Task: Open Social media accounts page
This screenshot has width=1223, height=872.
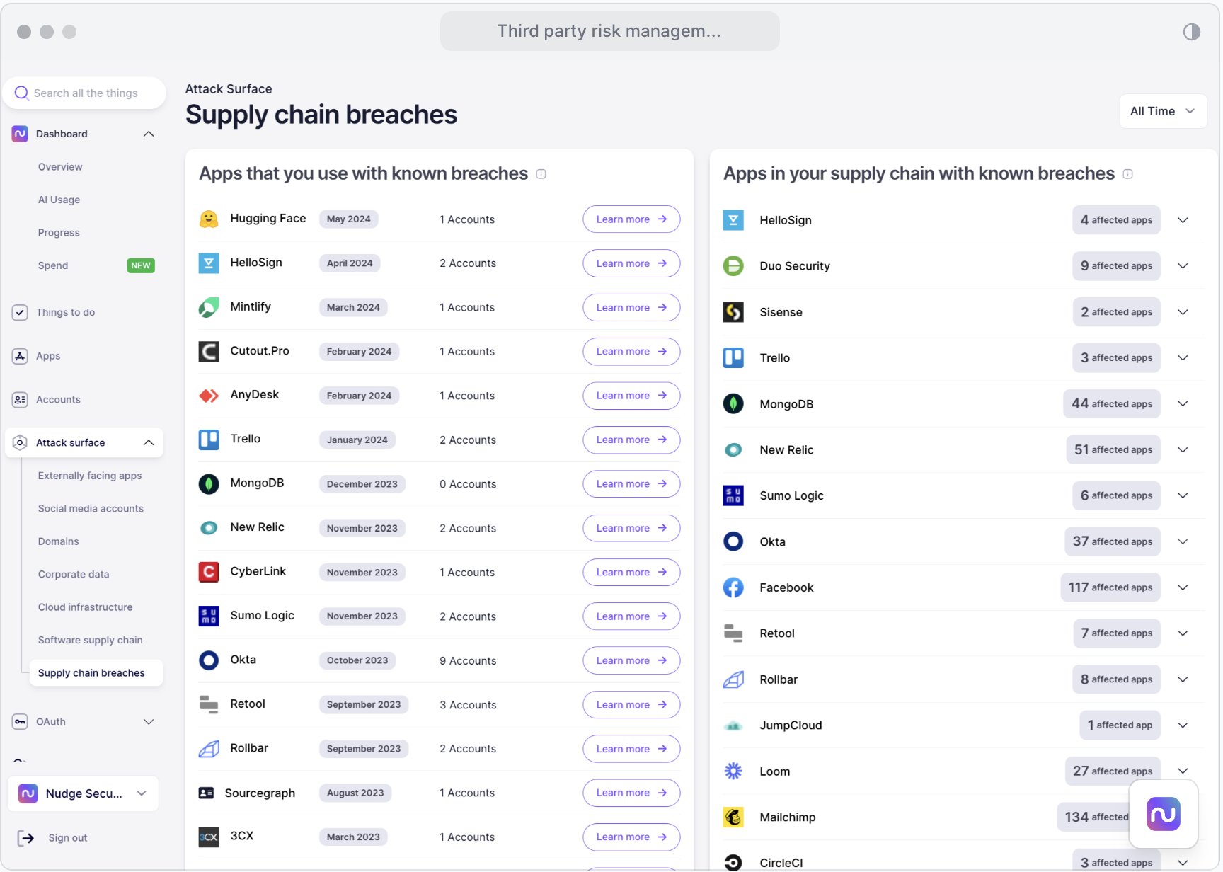Action: [91, 508]
